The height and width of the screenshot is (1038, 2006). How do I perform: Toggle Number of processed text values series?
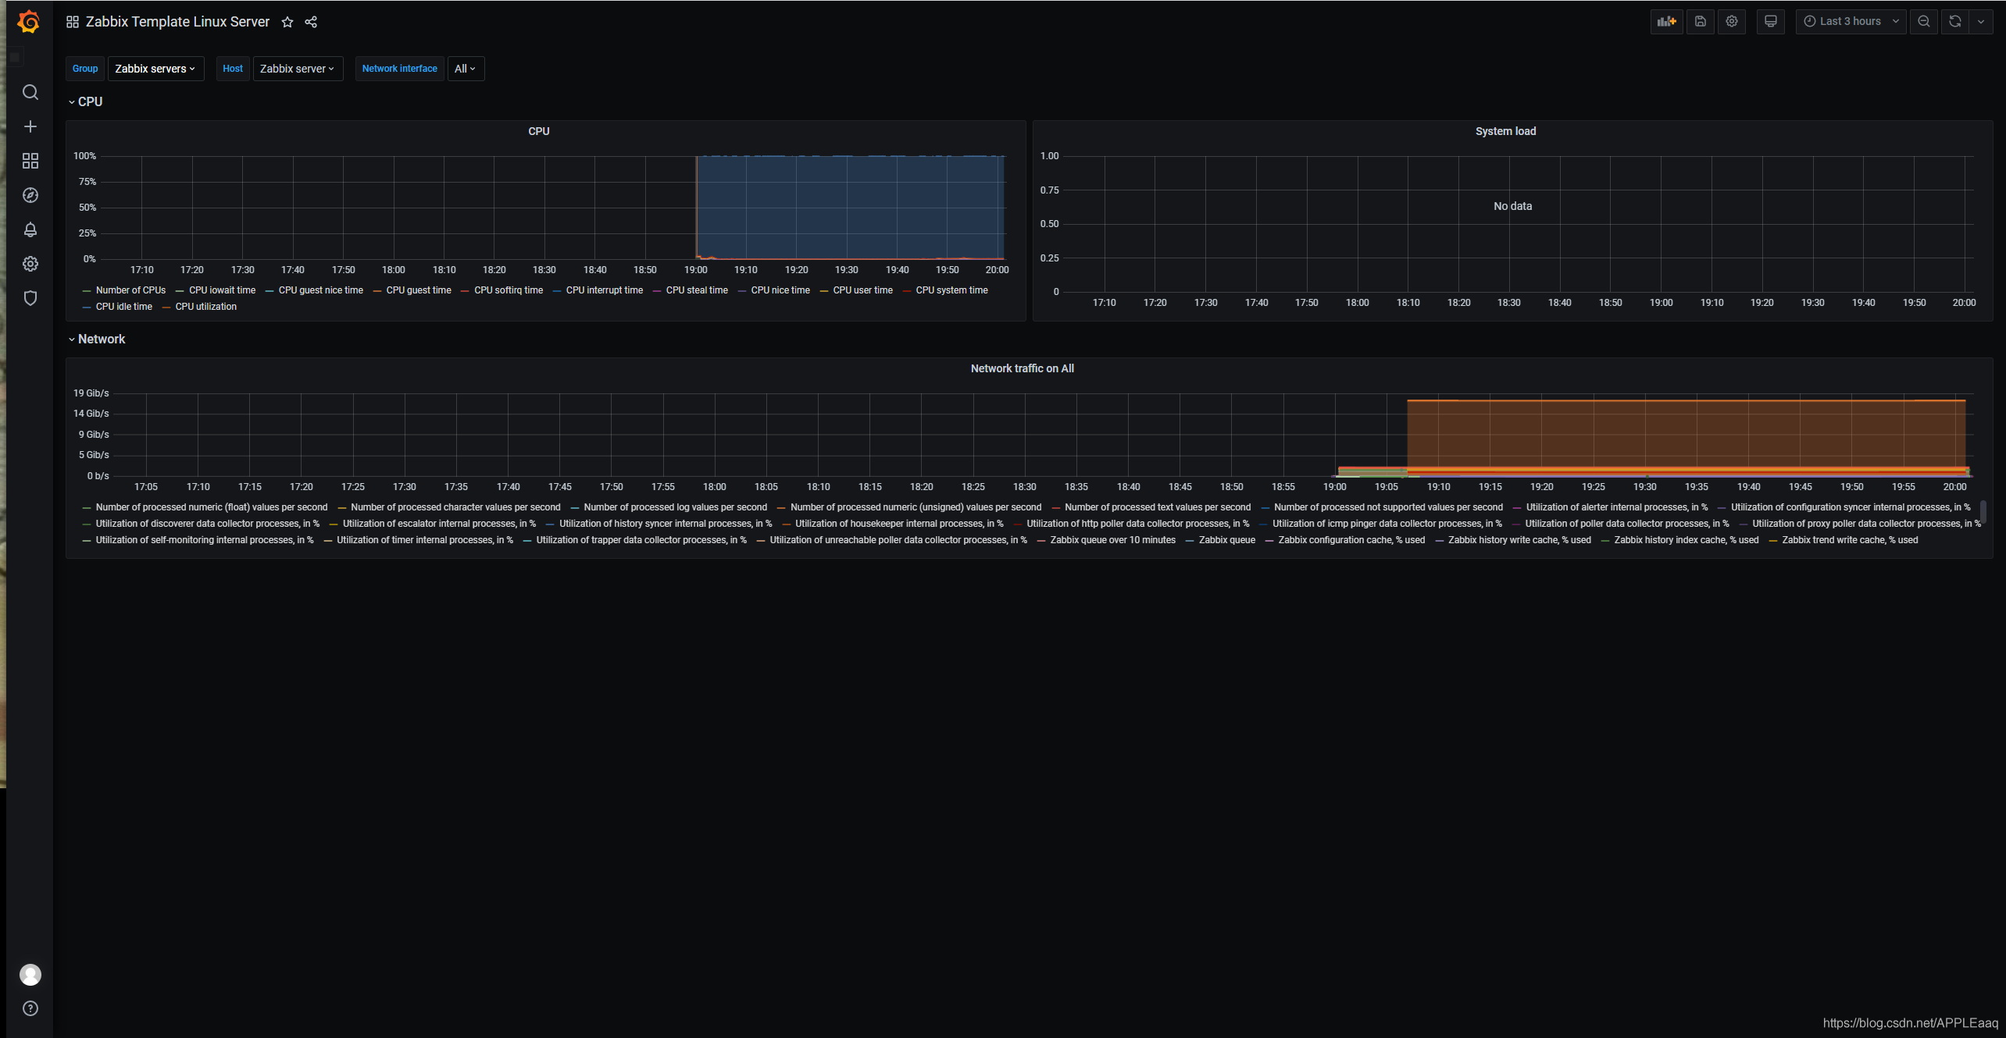coord(1158,507)
